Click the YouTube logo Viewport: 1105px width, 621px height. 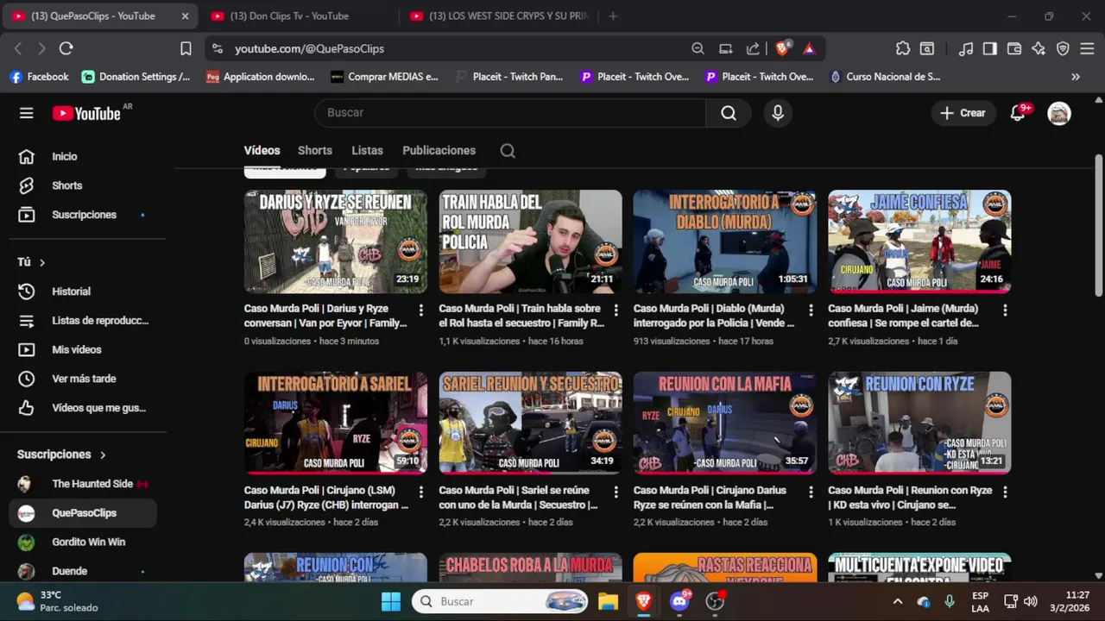point(86,113)
